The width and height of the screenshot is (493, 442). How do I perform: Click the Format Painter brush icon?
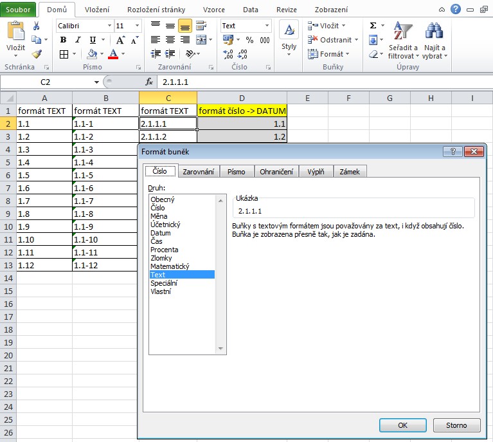37,54
